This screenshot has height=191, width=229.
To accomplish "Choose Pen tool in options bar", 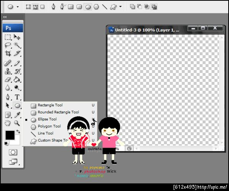I will [x=53, y=7].
